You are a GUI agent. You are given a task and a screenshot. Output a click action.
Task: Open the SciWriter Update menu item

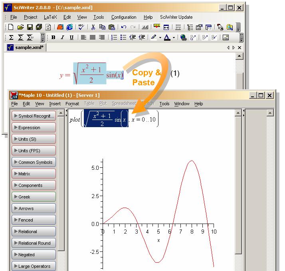click(176, 17)
